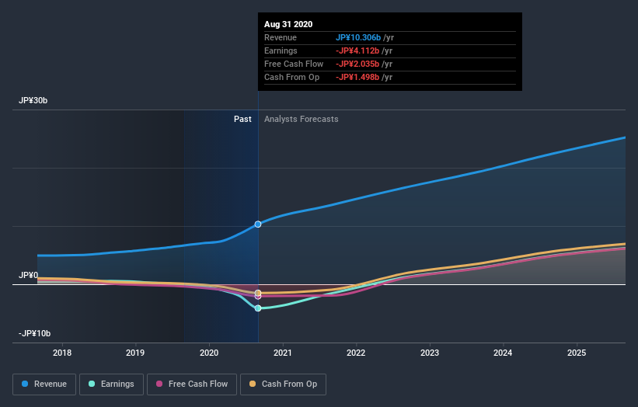Screen dimensions: 638x407
Task: Toggle the Cash From Op legend button
Action: pyautogui.click(x=283, y=384)
